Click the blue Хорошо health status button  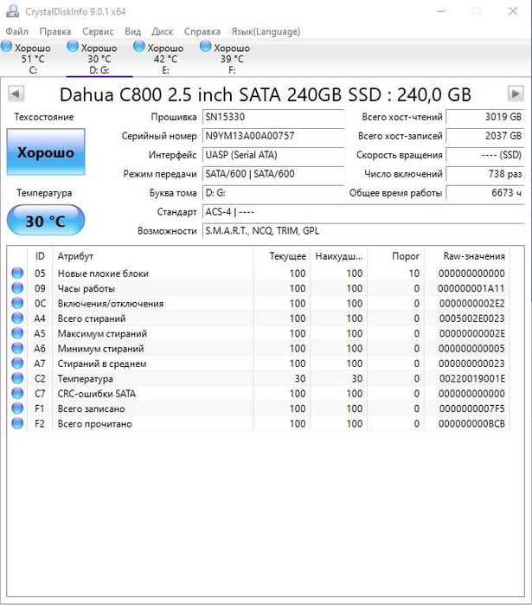(46, 152)
